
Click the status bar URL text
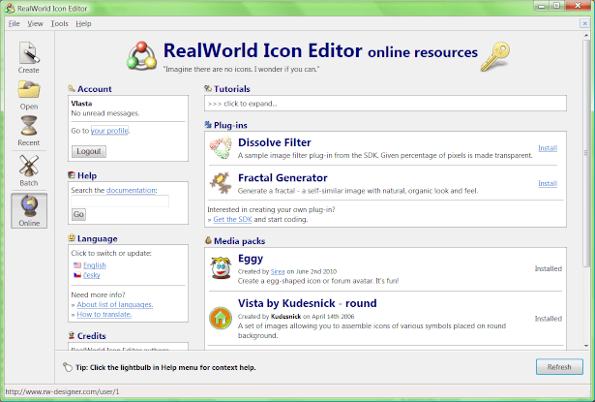click(x=62, y=391)
